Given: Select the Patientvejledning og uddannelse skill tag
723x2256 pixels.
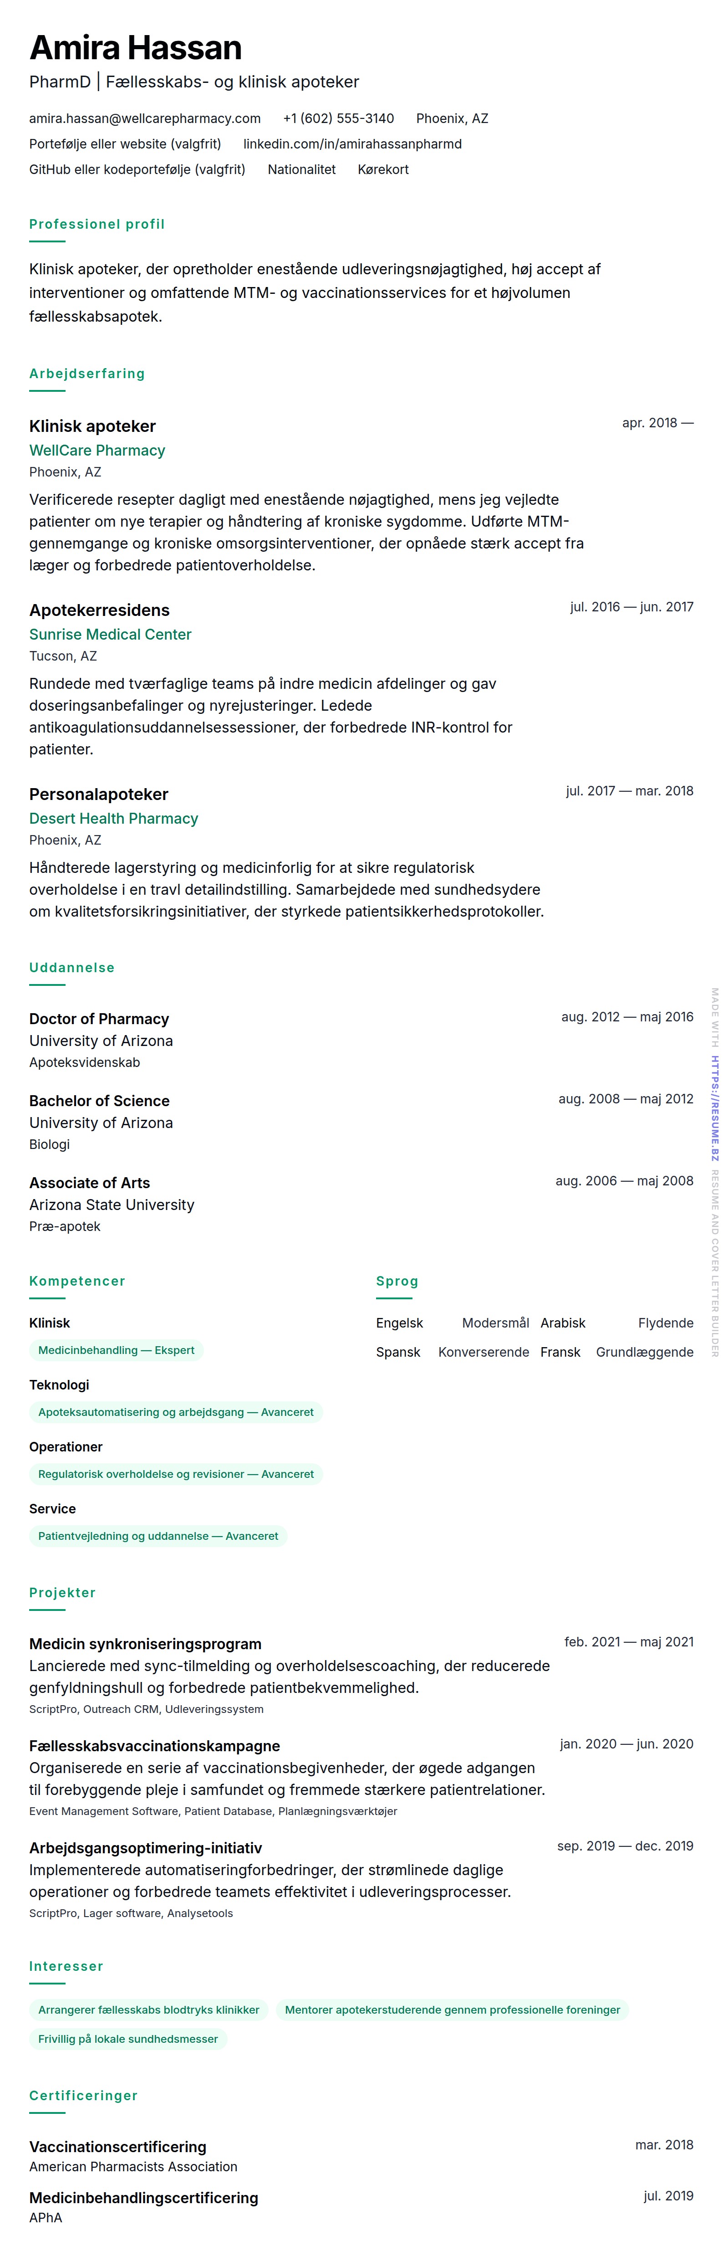Looking at the screenshot, I should [x=158, y=1535].
